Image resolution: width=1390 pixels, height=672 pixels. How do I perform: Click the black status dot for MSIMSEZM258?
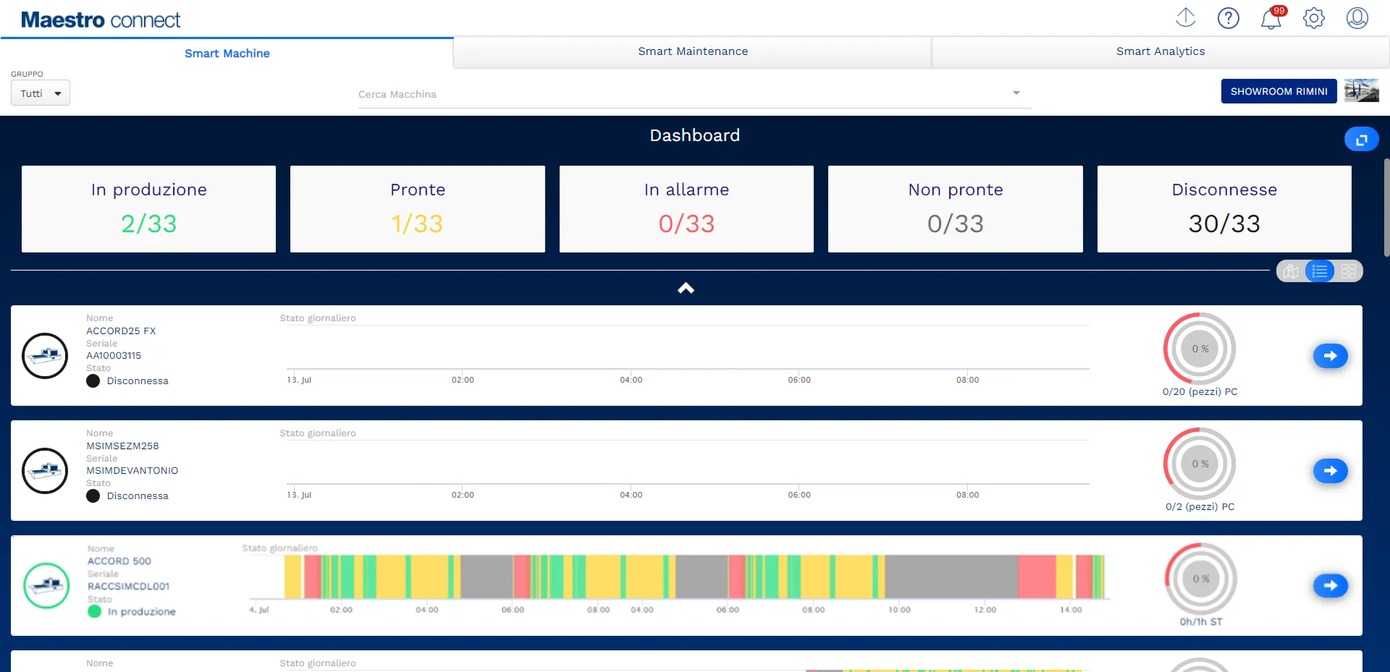[x=93, y=496]
